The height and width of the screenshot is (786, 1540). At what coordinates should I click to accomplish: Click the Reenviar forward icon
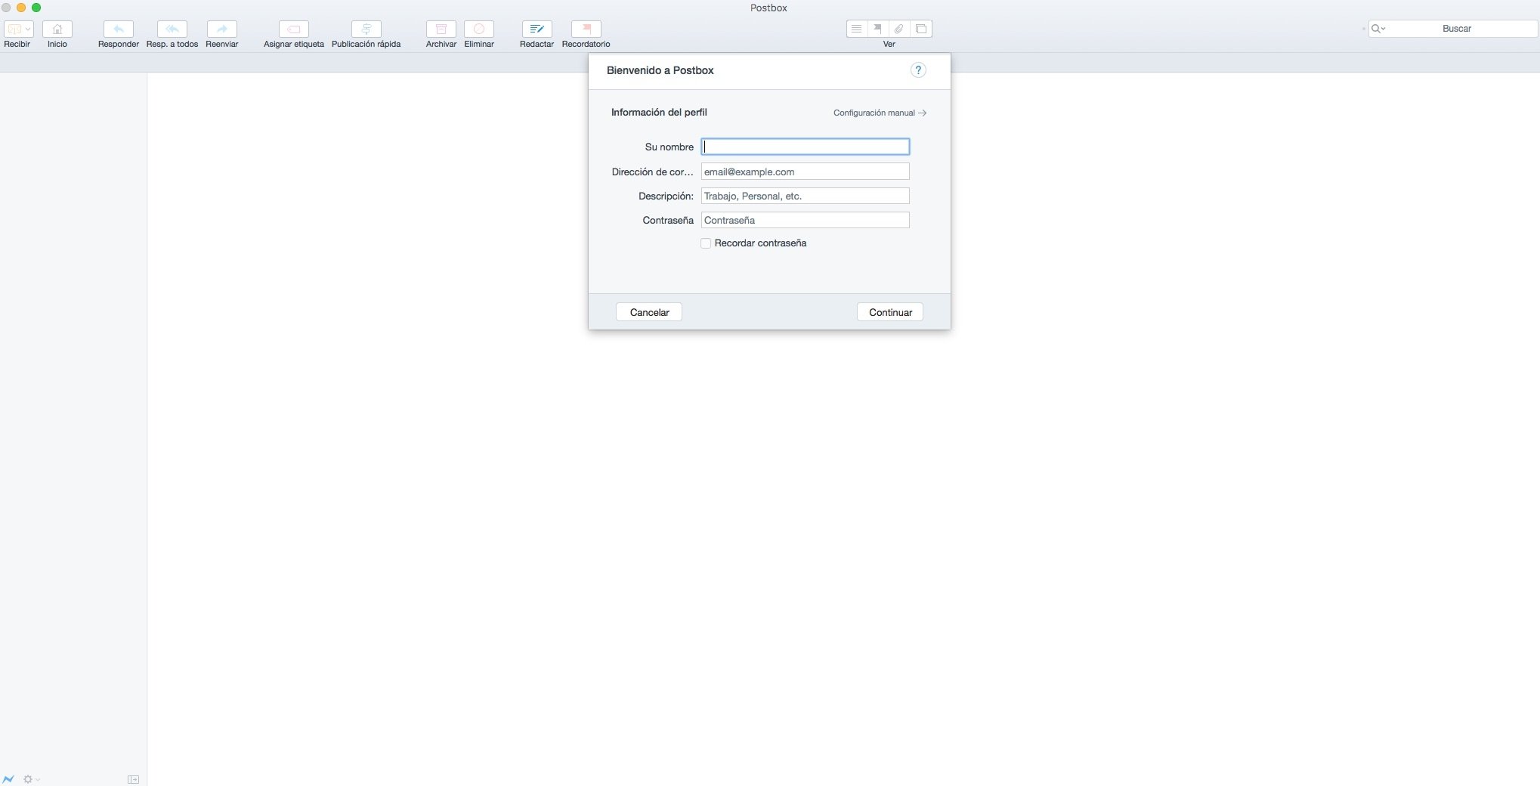click(222, 29)
